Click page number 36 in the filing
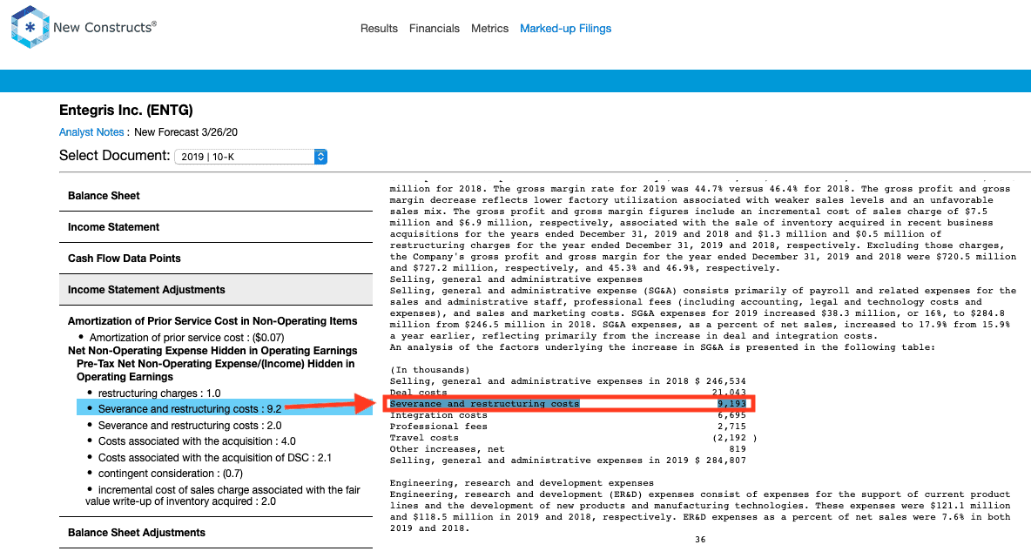 point(700,540)
